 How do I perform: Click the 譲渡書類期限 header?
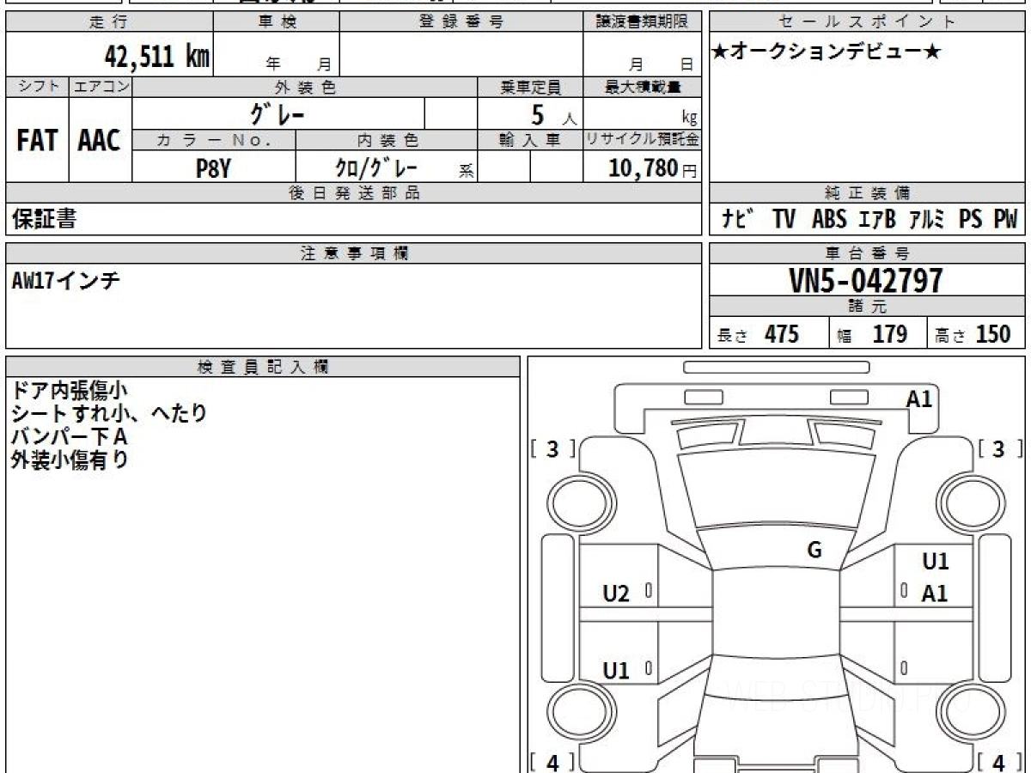pyautogui.click(x=643, y=22)
